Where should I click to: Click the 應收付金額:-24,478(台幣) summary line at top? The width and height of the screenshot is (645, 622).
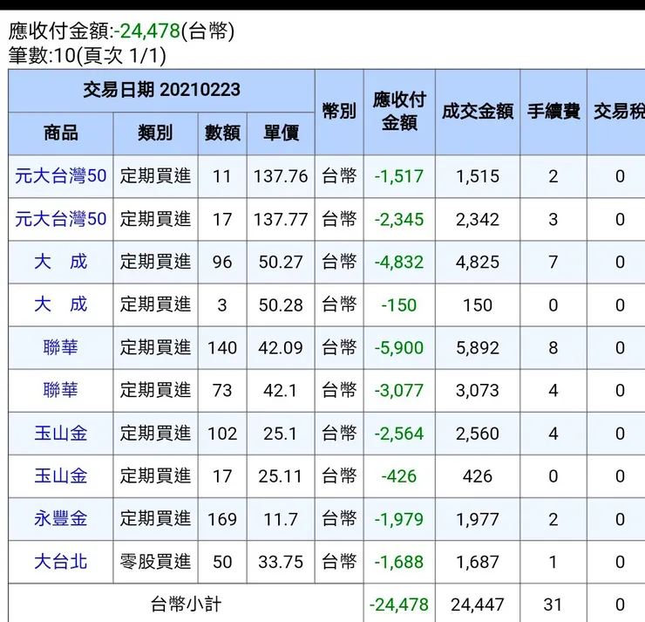click(121, 31)
